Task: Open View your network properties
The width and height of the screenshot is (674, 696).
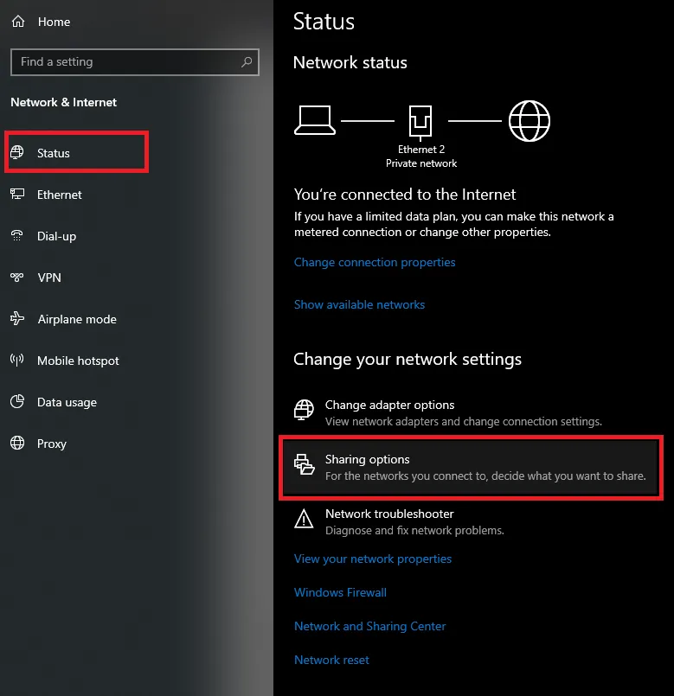Action: pos(373,559)
